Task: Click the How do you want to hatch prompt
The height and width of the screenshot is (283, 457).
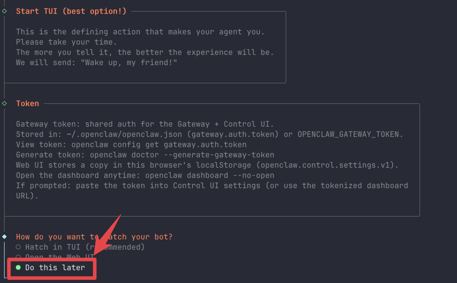Action: 94,236
